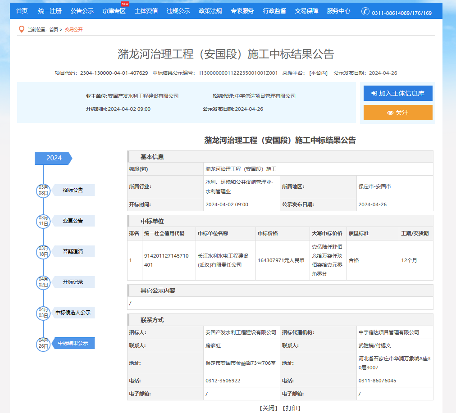Click the phone icon in top bar
This screenshot has width=456, height=413.
point(365,12)
